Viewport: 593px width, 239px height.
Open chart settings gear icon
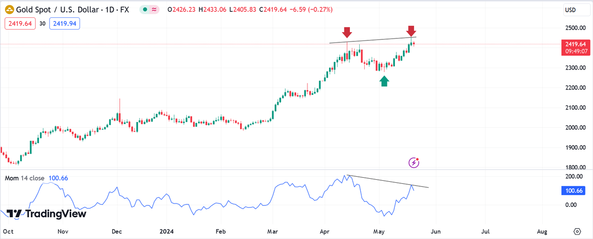[577, 231]
